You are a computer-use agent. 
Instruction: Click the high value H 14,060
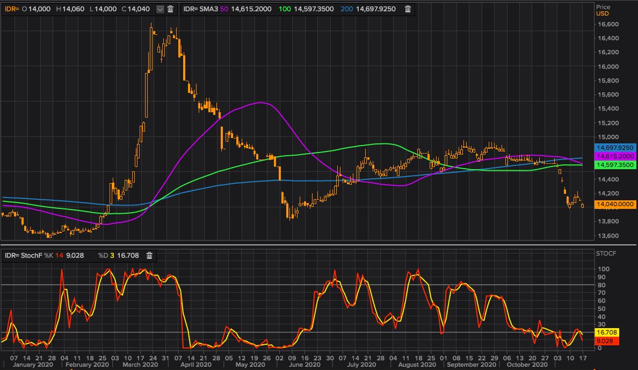(x=70, y=9)
